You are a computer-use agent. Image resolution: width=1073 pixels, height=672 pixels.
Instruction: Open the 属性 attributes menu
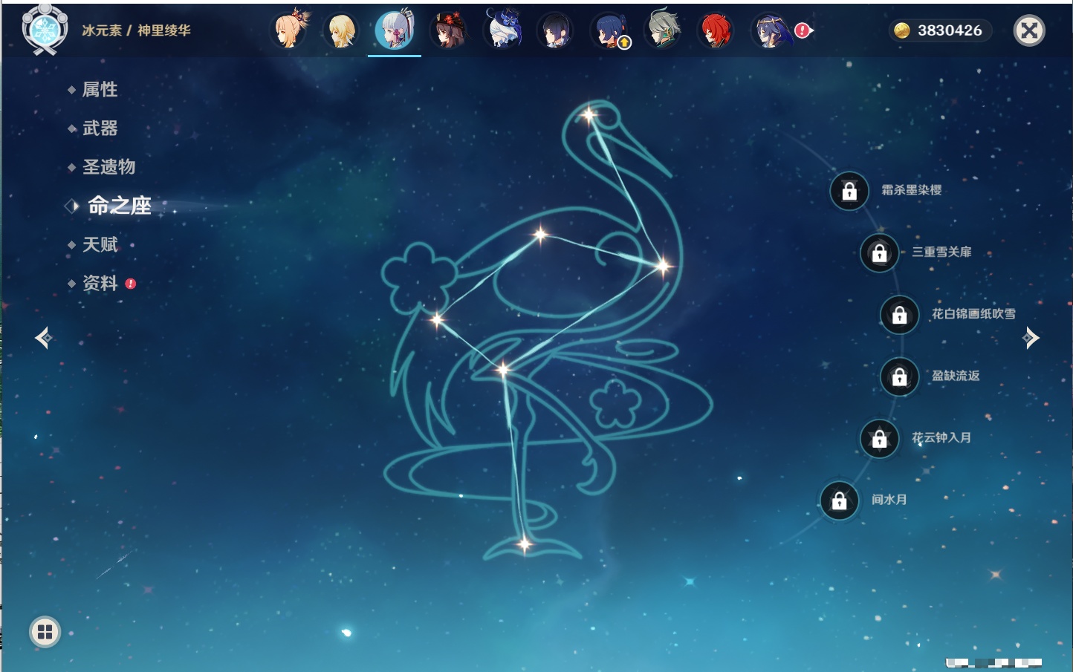coord(100,90)
